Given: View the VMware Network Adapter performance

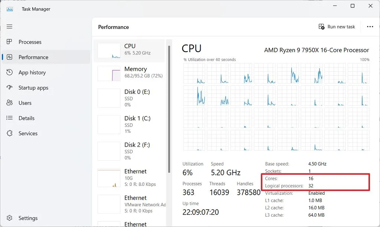Looking at the screenshot, I should [x=130, y=204].
